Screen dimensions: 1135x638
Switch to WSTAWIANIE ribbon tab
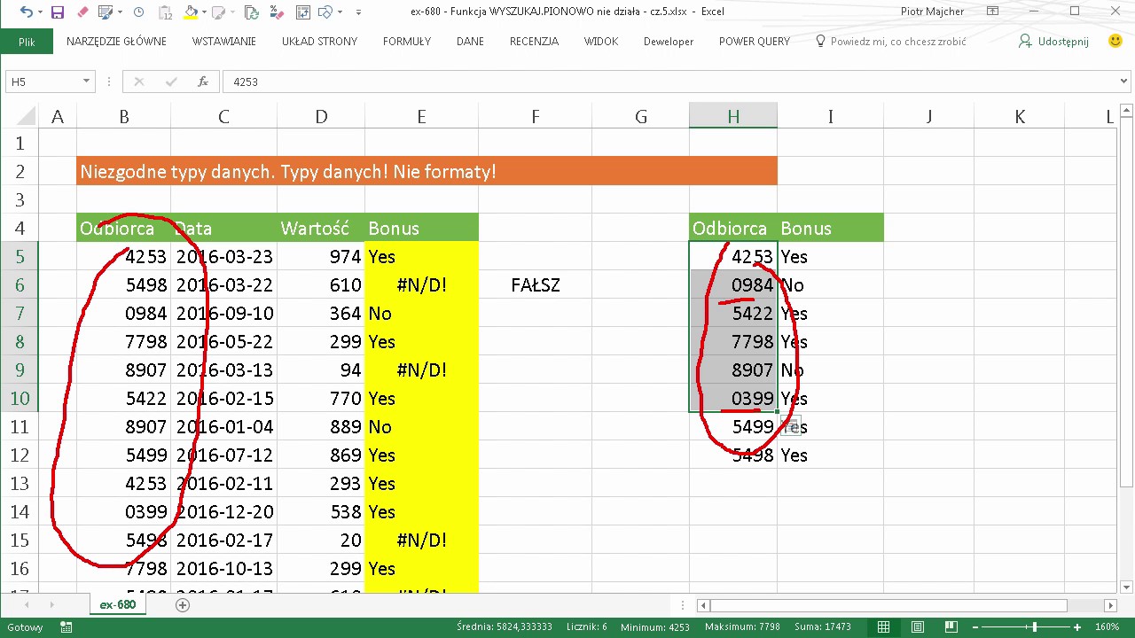[x=223, y=42]
